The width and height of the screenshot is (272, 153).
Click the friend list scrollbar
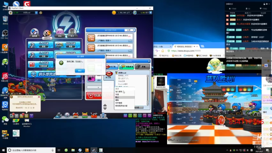[x=148, y=90]
